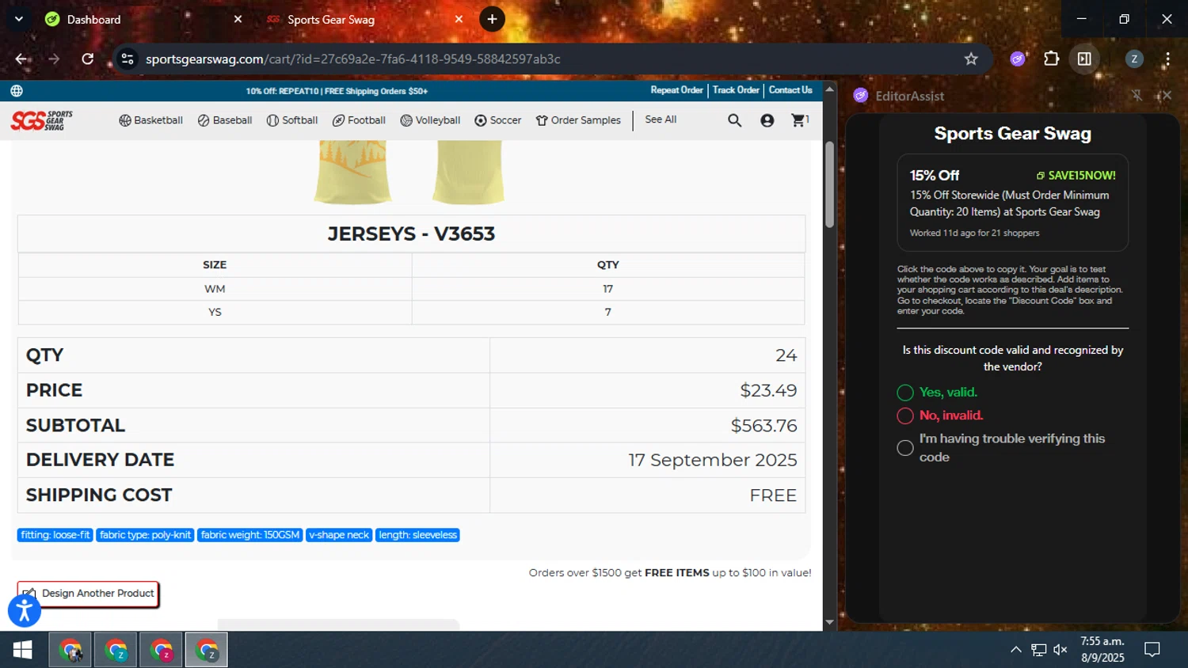Show hidden system tray icons
1188x668 pixels.
pos(1015,650)
